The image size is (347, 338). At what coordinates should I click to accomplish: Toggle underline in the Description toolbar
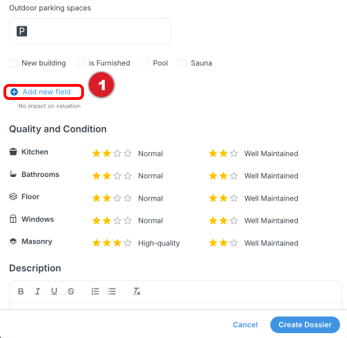point(54,291)
